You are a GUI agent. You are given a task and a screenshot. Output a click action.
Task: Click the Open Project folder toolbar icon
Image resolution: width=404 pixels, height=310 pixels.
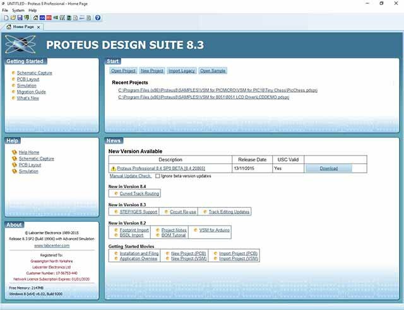click(13, 18)
